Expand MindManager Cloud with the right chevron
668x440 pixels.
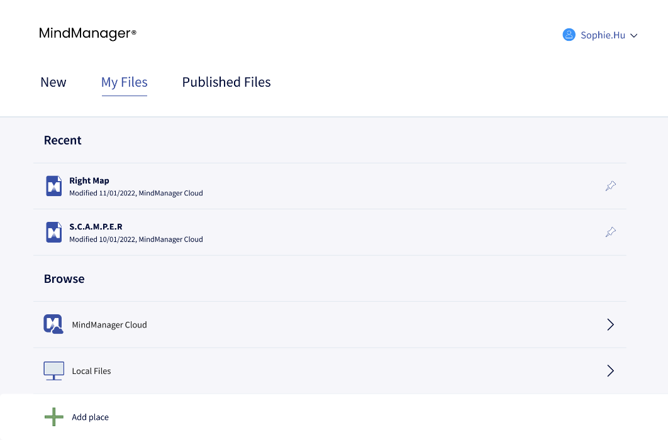pyautogui.click(x=610, y=324)
